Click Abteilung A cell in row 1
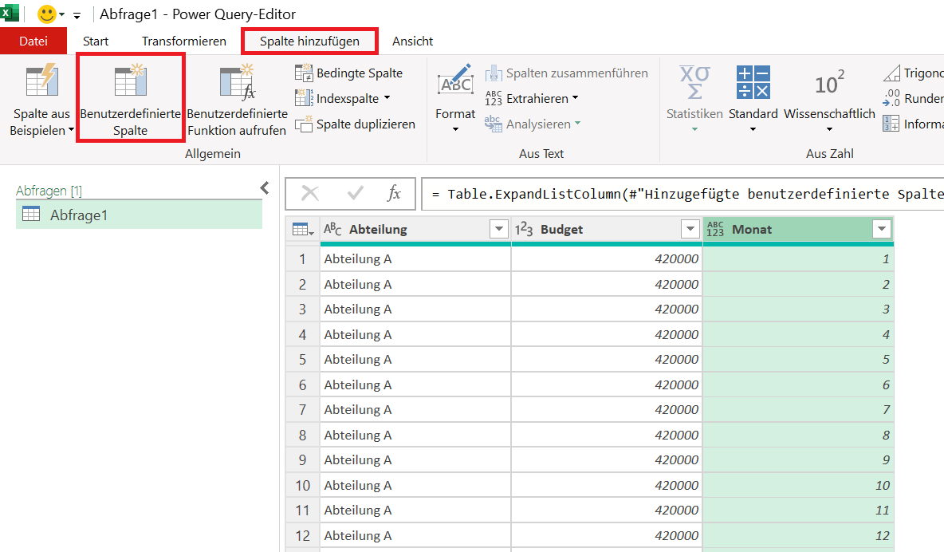 point(415,259)
